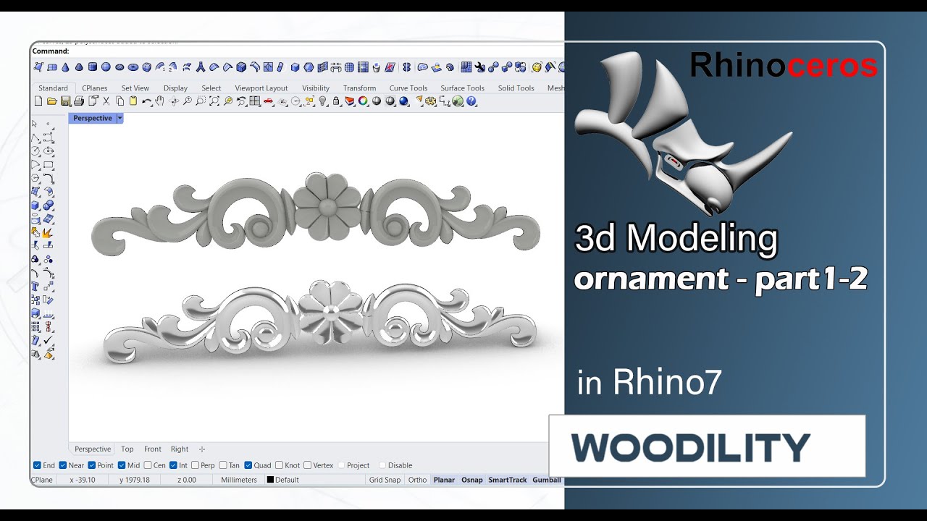Save the model with the floppy disk icon
Image resolution: width=927 pixels, height=521 pixels.
click(66, 101)
